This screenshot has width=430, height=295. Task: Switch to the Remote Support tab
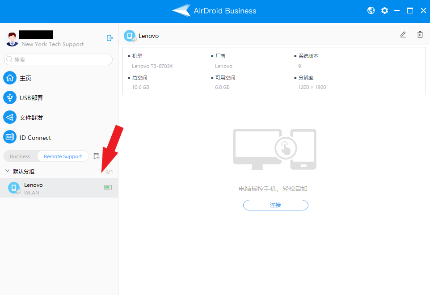(63, 156)
